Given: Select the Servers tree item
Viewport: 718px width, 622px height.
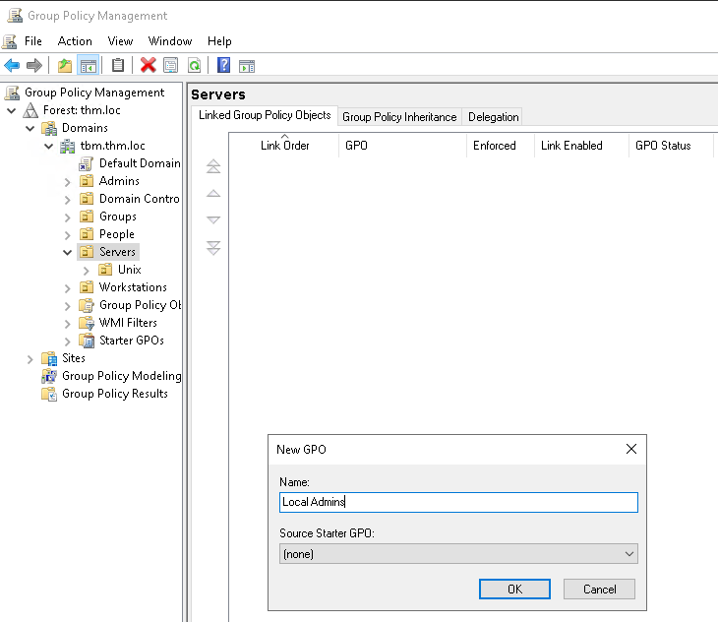Looking at the screenshot, I should (117, 252).
